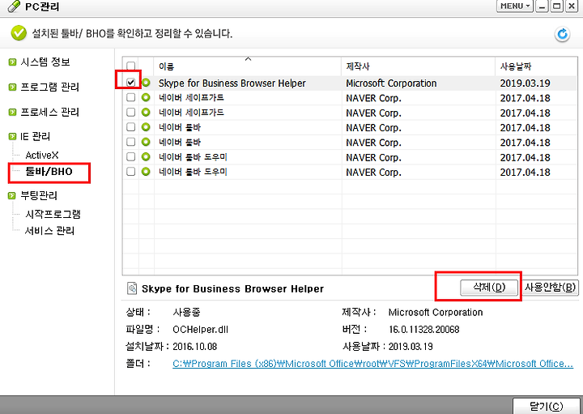Check the second 네이버 툴바 도우미 checkbox
The height and width of the screenshot is (414, 583).
pyautogui.click(x=130, y=172)
